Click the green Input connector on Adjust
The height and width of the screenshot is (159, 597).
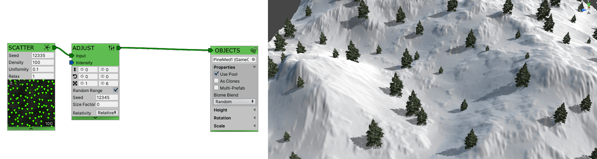point(72,56)
